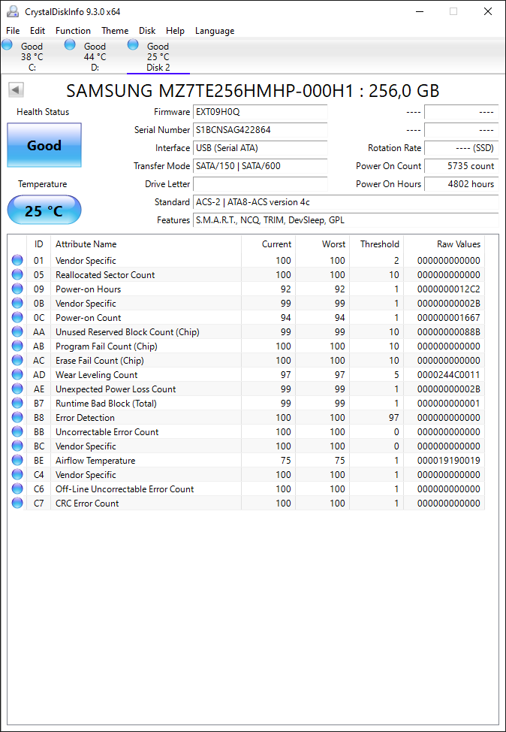506x732 pixels.
Task: Open the Language menu
Action: [215, 31]
